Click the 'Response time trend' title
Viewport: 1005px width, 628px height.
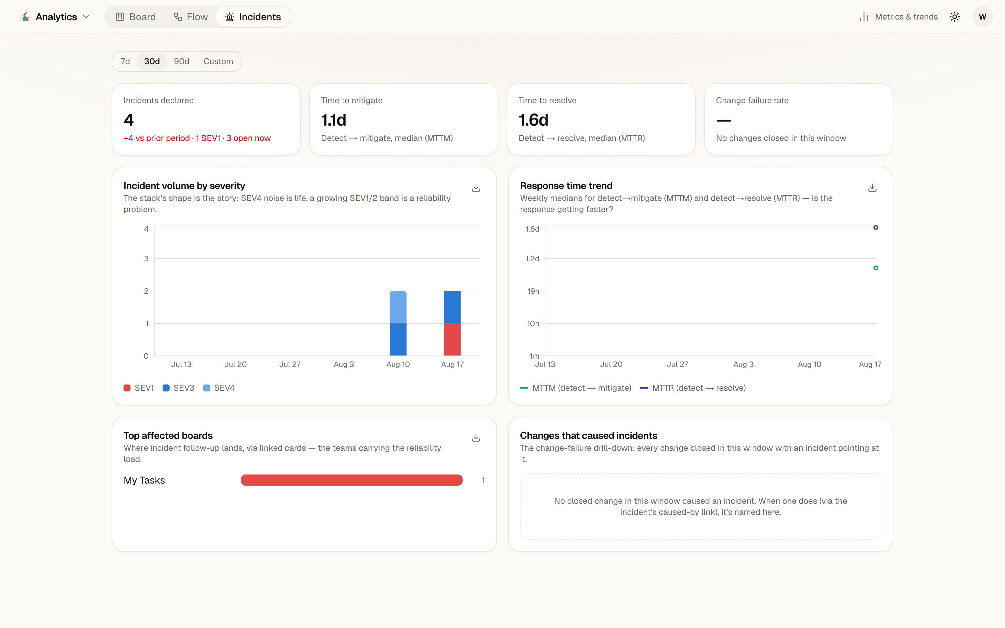tap(566, 186)
